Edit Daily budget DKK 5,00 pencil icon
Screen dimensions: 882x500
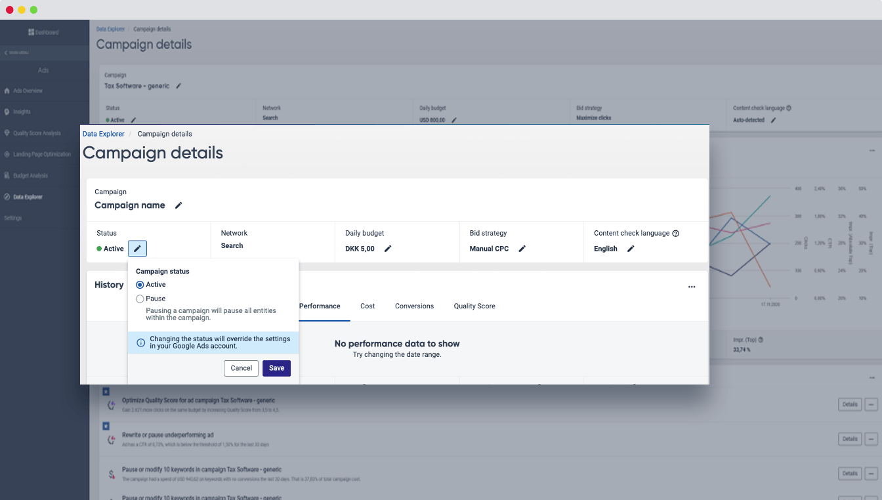(x=388, y=249)
